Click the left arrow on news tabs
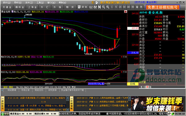The image size is (186, 116). click(2, 90)
